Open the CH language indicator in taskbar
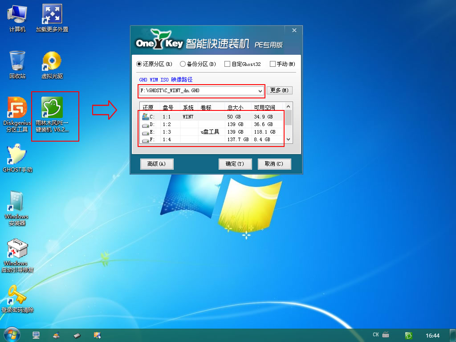The image size is (456, 342). click(x=375, y=334)
